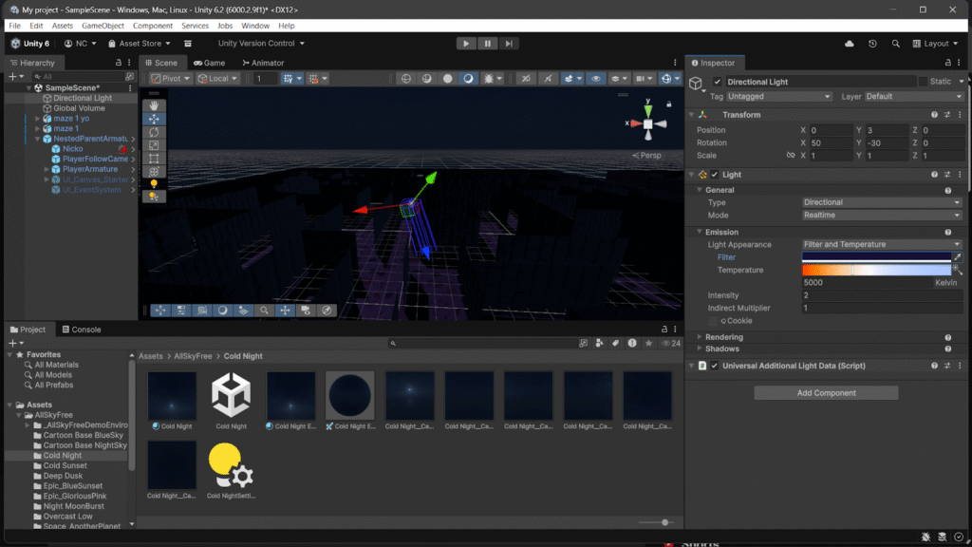Click the Pause button
The height and width of the screenshot is (547, 972).
point(488,43)
